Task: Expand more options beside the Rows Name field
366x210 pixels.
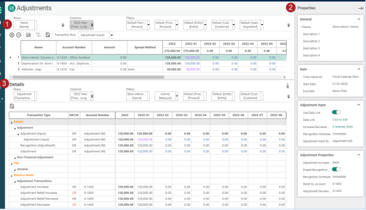Action: click(63, 25)
